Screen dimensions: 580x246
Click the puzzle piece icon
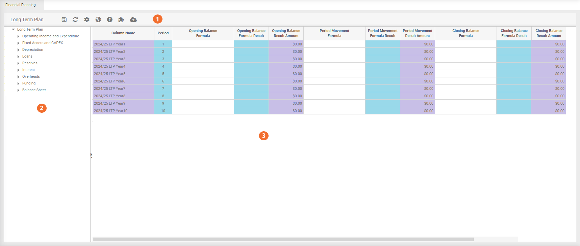pyautogui.click(x=121, y=20)
